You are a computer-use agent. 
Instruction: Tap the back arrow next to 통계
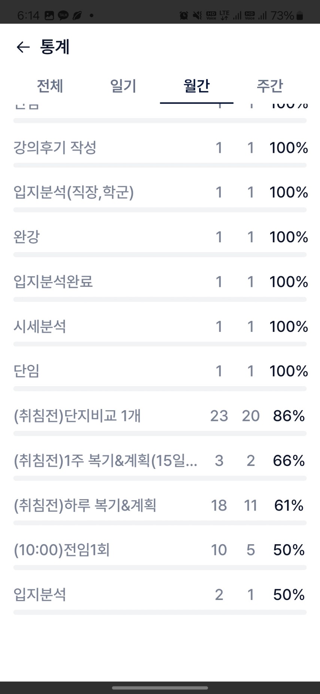pos(23,47)
